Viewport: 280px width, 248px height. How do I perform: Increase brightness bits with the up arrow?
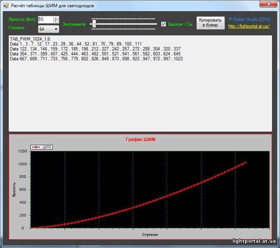pos(56,18)
